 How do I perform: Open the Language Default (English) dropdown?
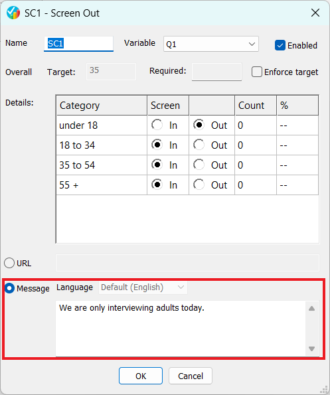(x=143, y=287)
